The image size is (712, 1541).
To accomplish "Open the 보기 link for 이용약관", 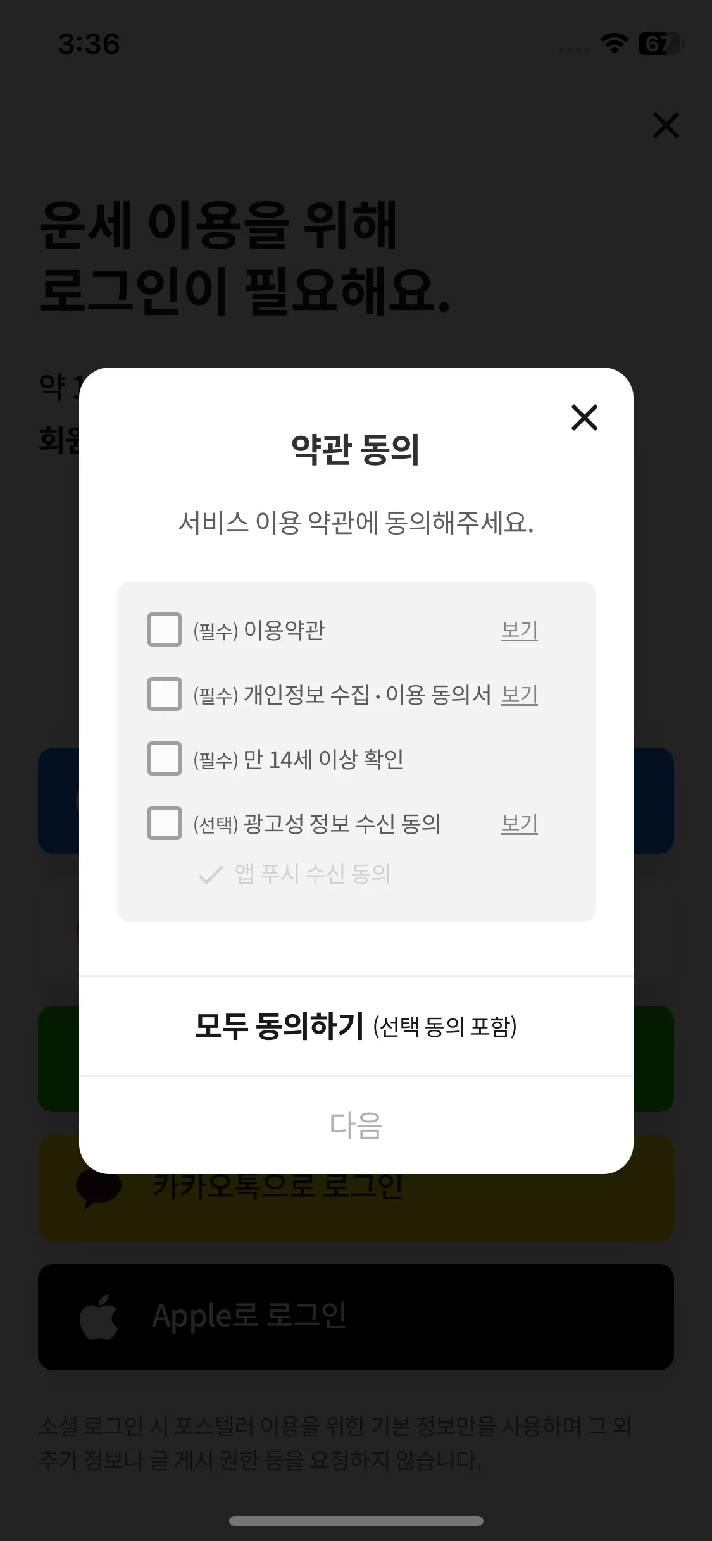I will pyautogui.click(x=520, y=630).
